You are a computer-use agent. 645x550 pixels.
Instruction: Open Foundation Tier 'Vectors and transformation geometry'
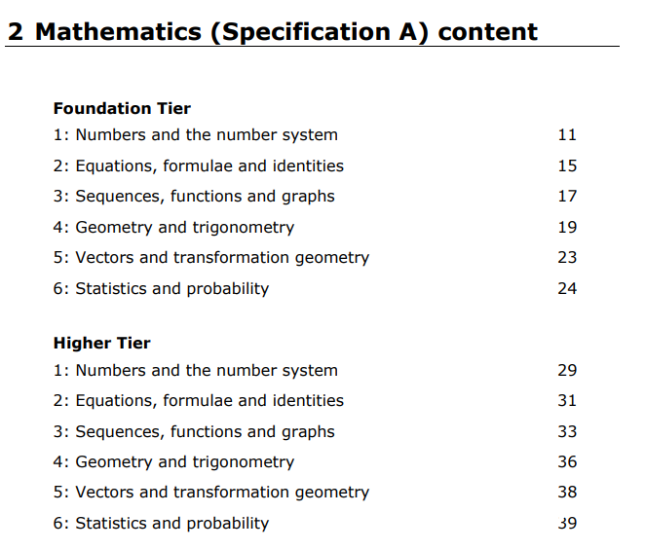(211, 258)
